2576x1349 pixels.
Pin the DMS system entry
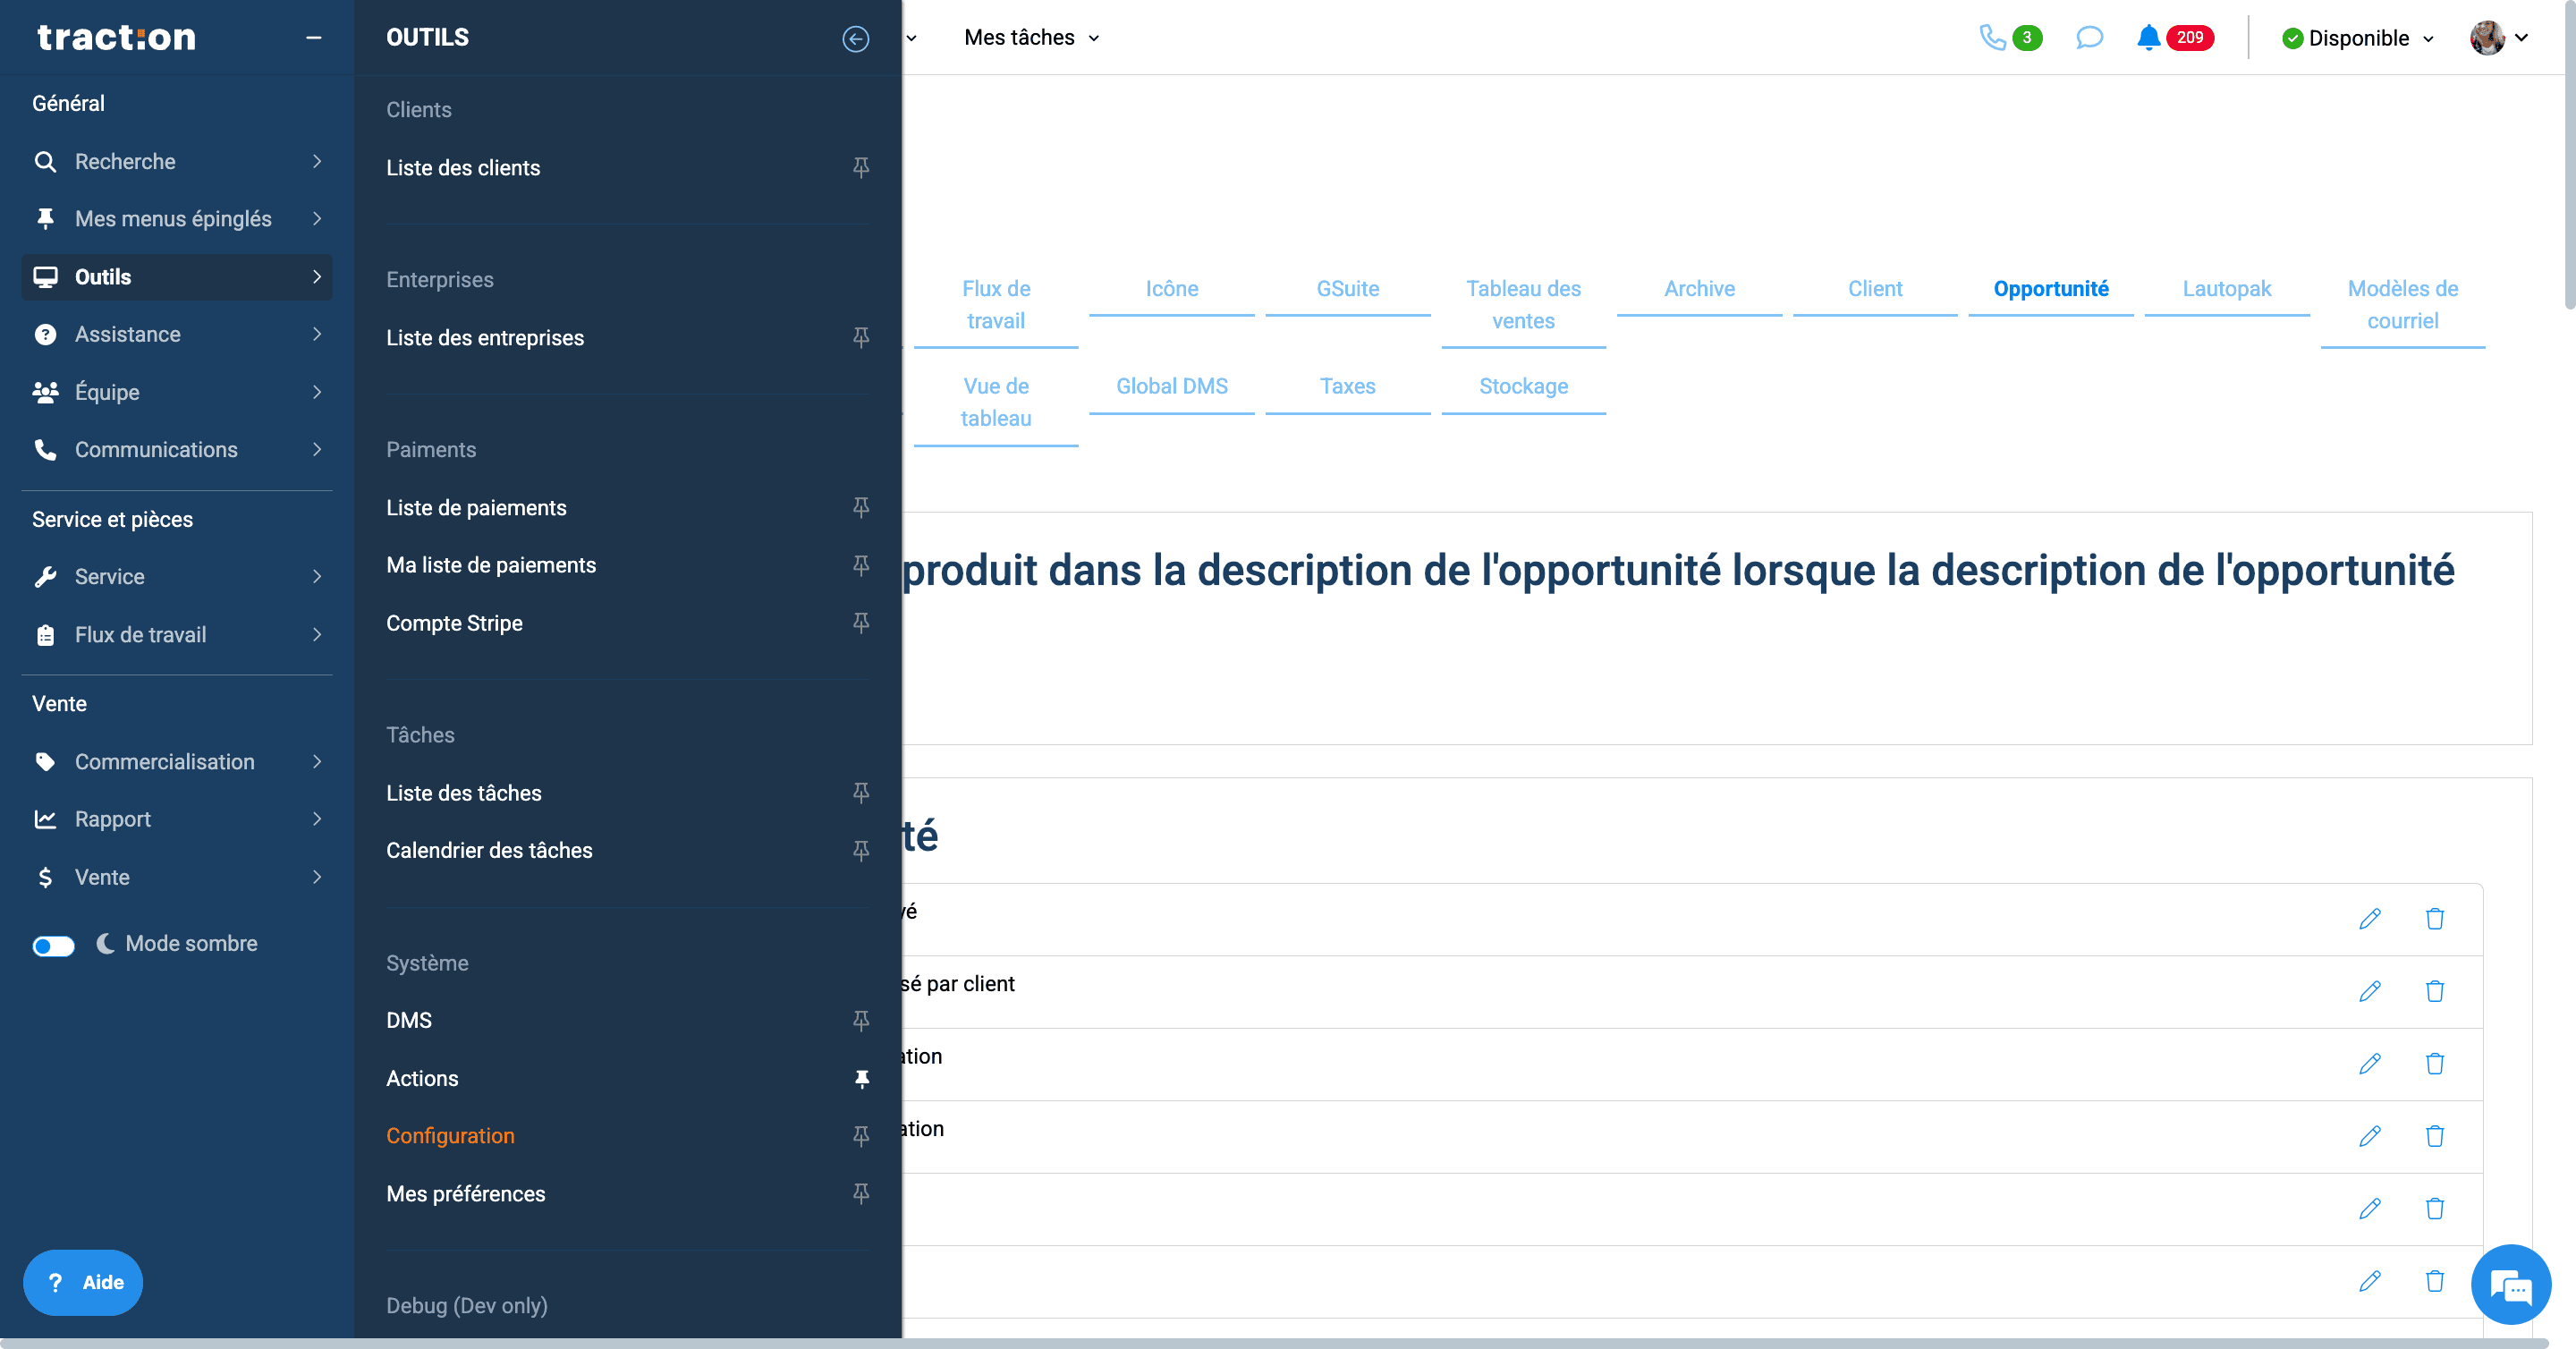click(860, 1020)
